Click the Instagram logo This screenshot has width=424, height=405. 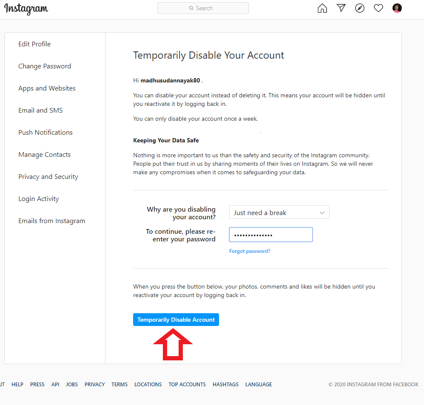26,9
